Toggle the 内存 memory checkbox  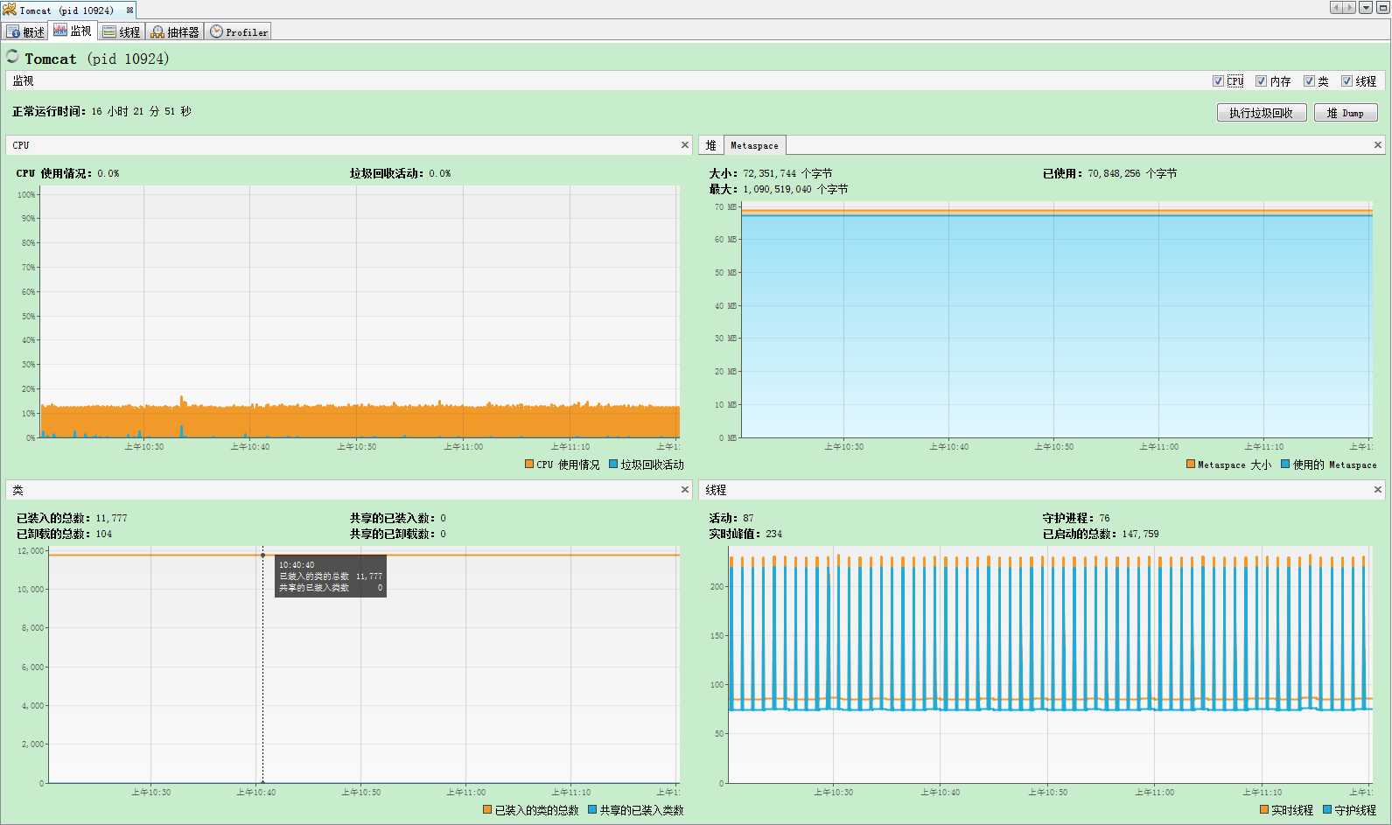(1261, 80)
